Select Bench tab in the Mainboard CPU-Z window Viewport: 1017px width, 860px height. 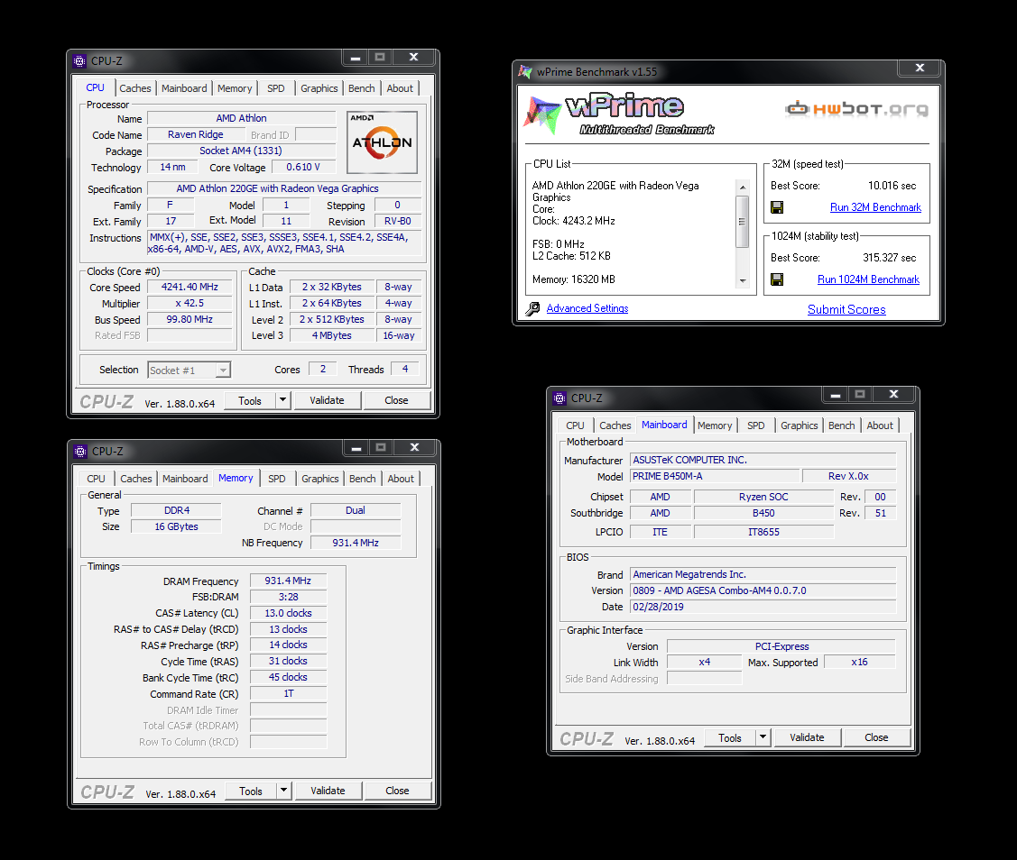click(841, 425)
